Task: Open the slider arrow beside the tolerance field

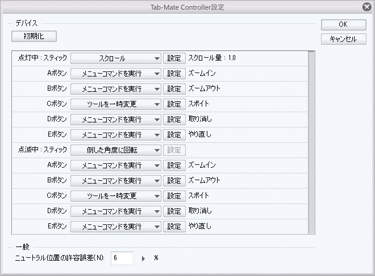Action: click(143, 258)
